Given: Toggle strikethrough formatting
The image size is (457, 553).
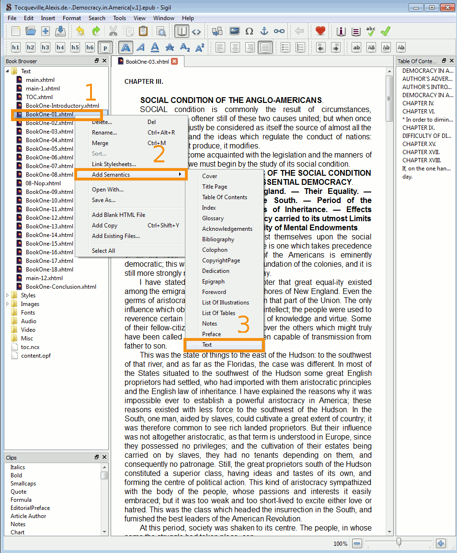Looking at the screenshot, I should click(170, 47).
